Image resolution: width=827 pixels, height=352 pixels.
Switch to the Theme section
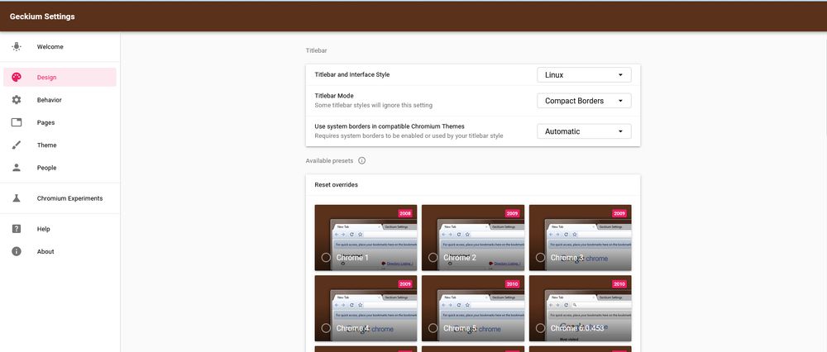[x=60, y=145]
